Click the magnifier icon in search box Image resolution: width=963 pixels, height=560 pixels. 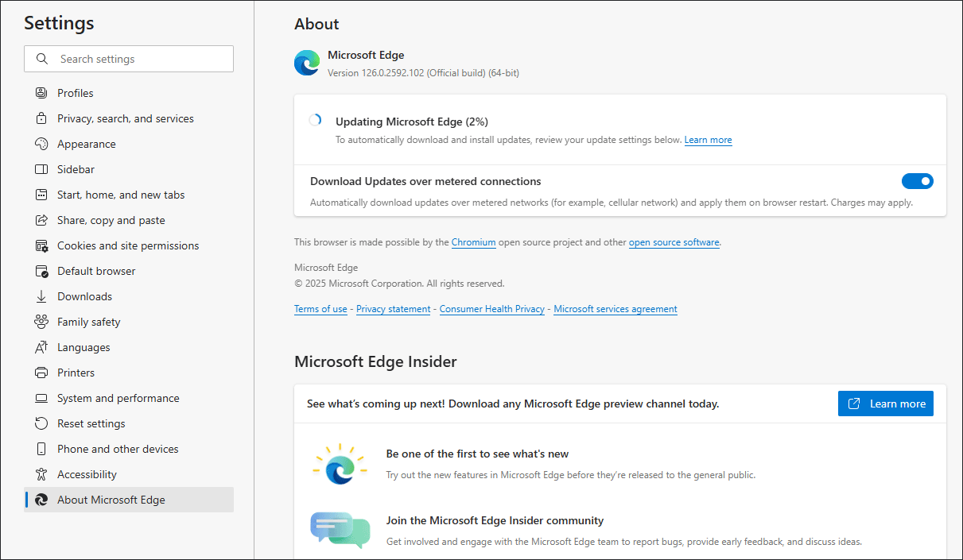pyautogui.click(x=42, y=59)
